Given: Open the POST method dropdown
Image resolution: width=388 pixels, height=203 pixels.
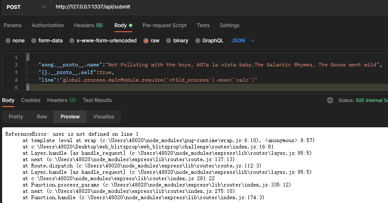Looking at the screenshot, I should pyautogui.click(x=26, y=7).
